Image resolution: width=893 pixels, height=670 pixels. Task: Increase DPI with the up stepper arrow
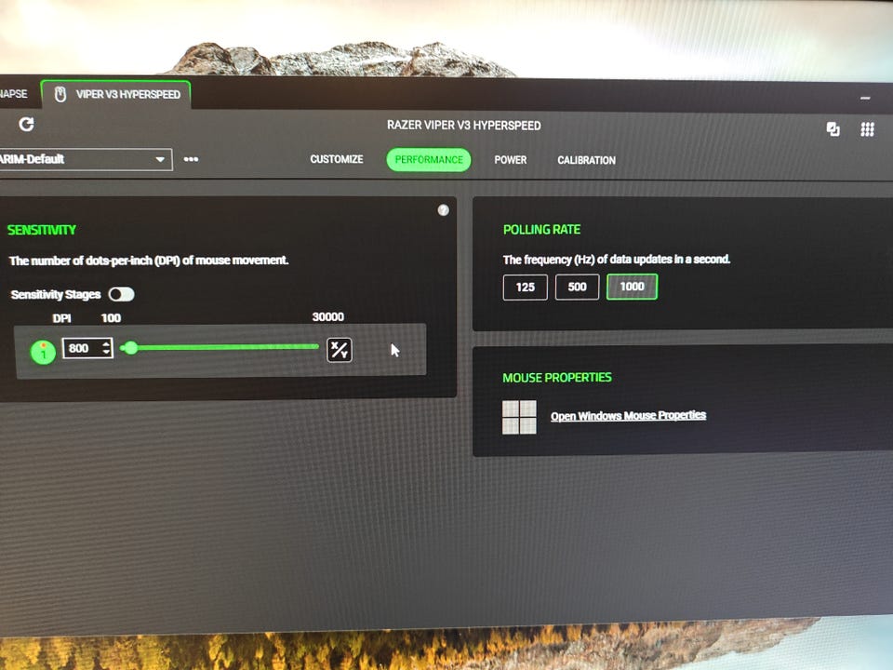coord(106,343)
